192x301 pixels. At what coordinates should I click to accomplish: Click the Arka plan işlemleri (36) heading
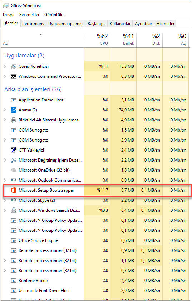(33, 89)
